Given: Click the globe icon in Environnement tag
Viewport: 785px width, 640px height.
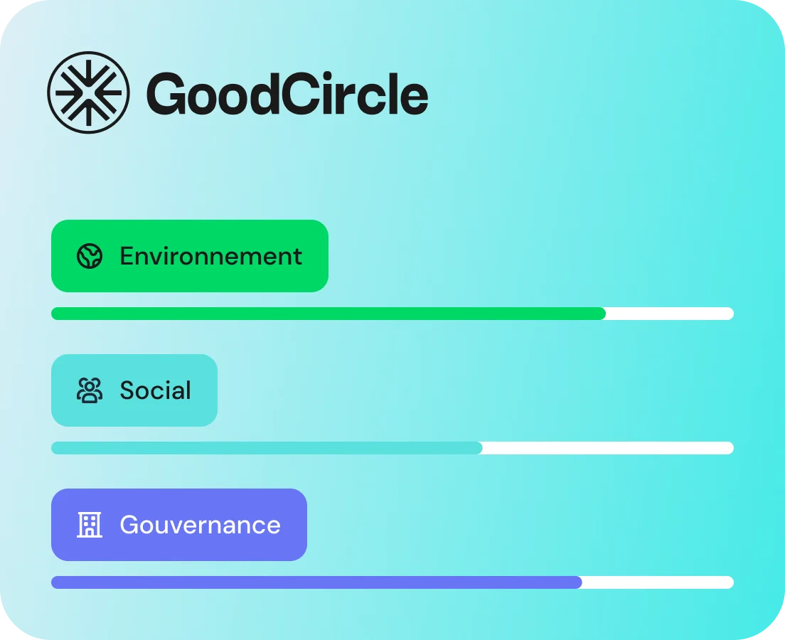Looking at the screenshot, I should 90,256.
